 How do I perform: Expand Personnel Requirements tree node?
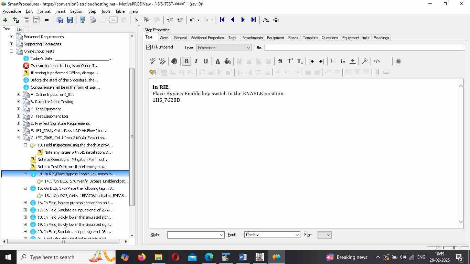(x=11, y=37)
